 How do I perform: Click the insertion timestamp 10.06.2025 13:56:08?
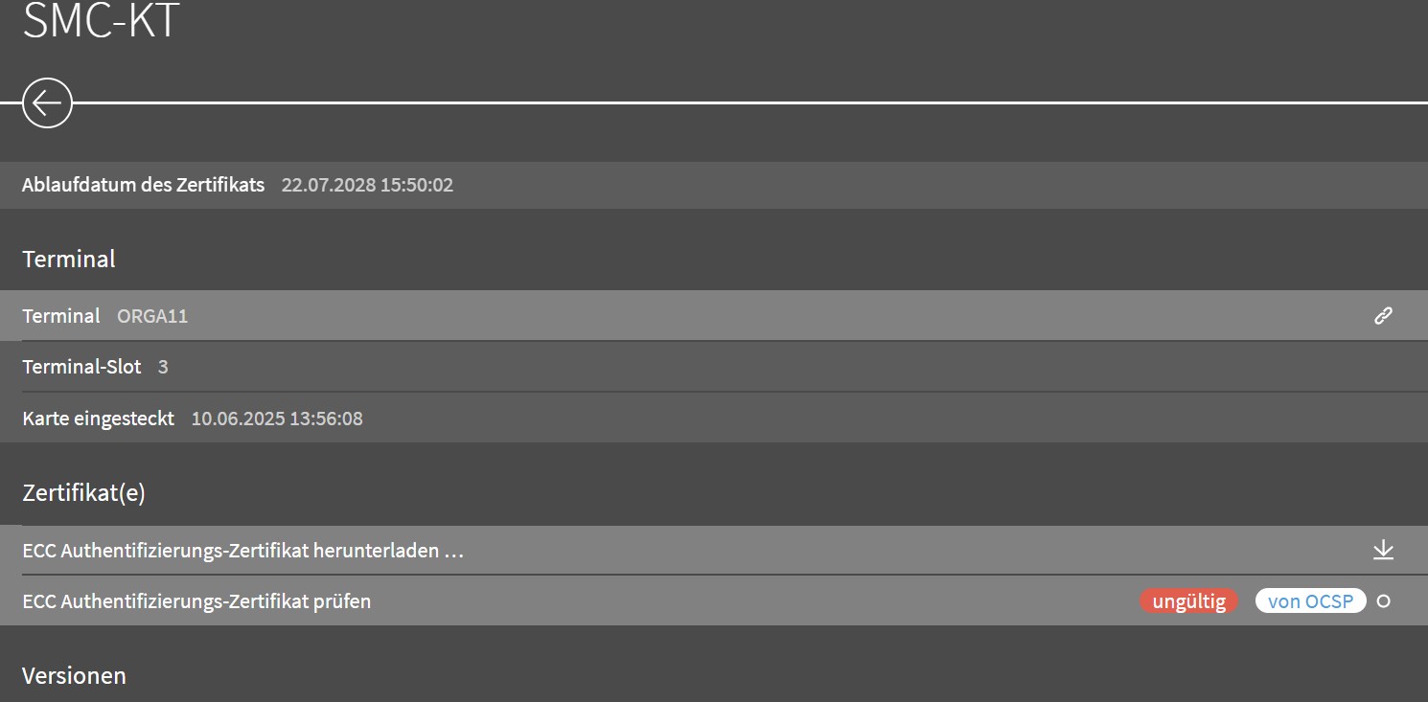[x=277, y=419]
